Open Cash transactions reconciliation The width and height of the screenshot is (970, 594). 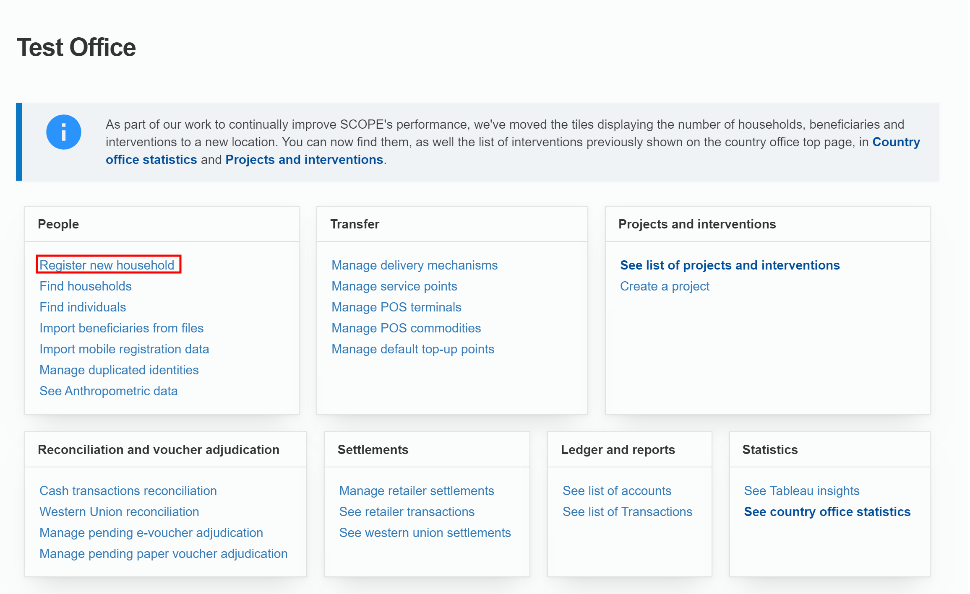(128, 490)
